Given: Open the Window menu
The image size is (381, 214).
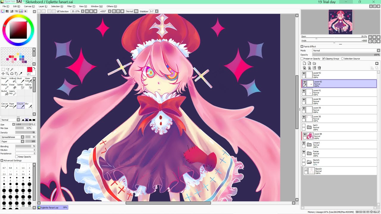Looking at the screenshot, I should point(97,6).
